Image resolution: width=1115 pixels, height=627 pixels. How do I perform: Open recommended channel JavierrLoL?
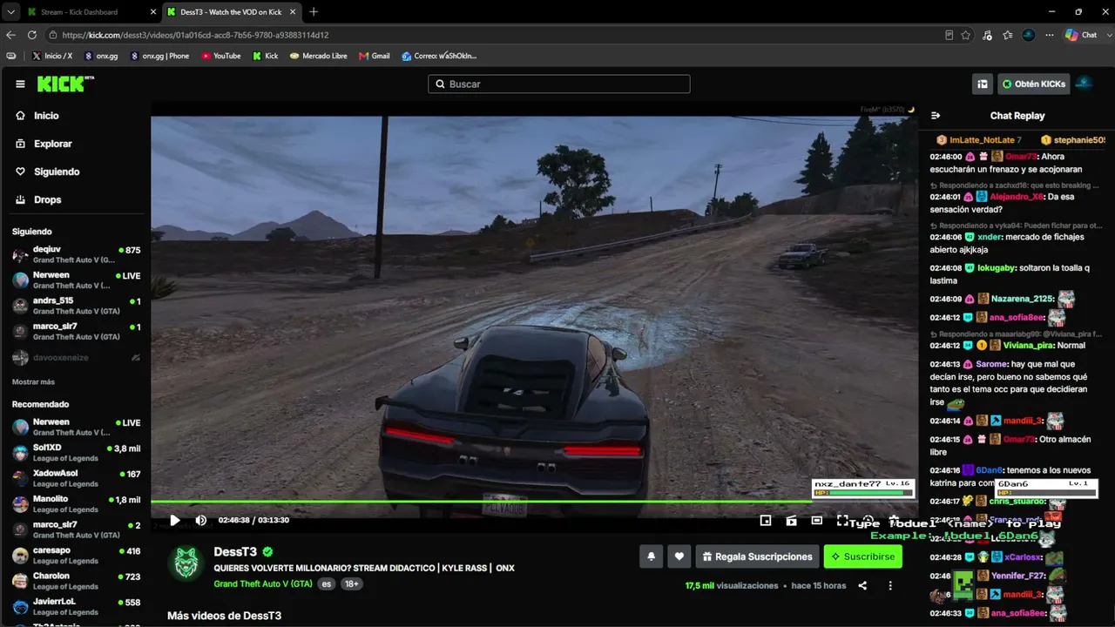[76, 606]
